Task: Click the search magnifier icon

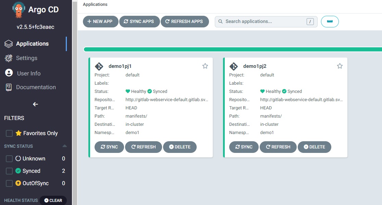Action: tap(221, 22)
